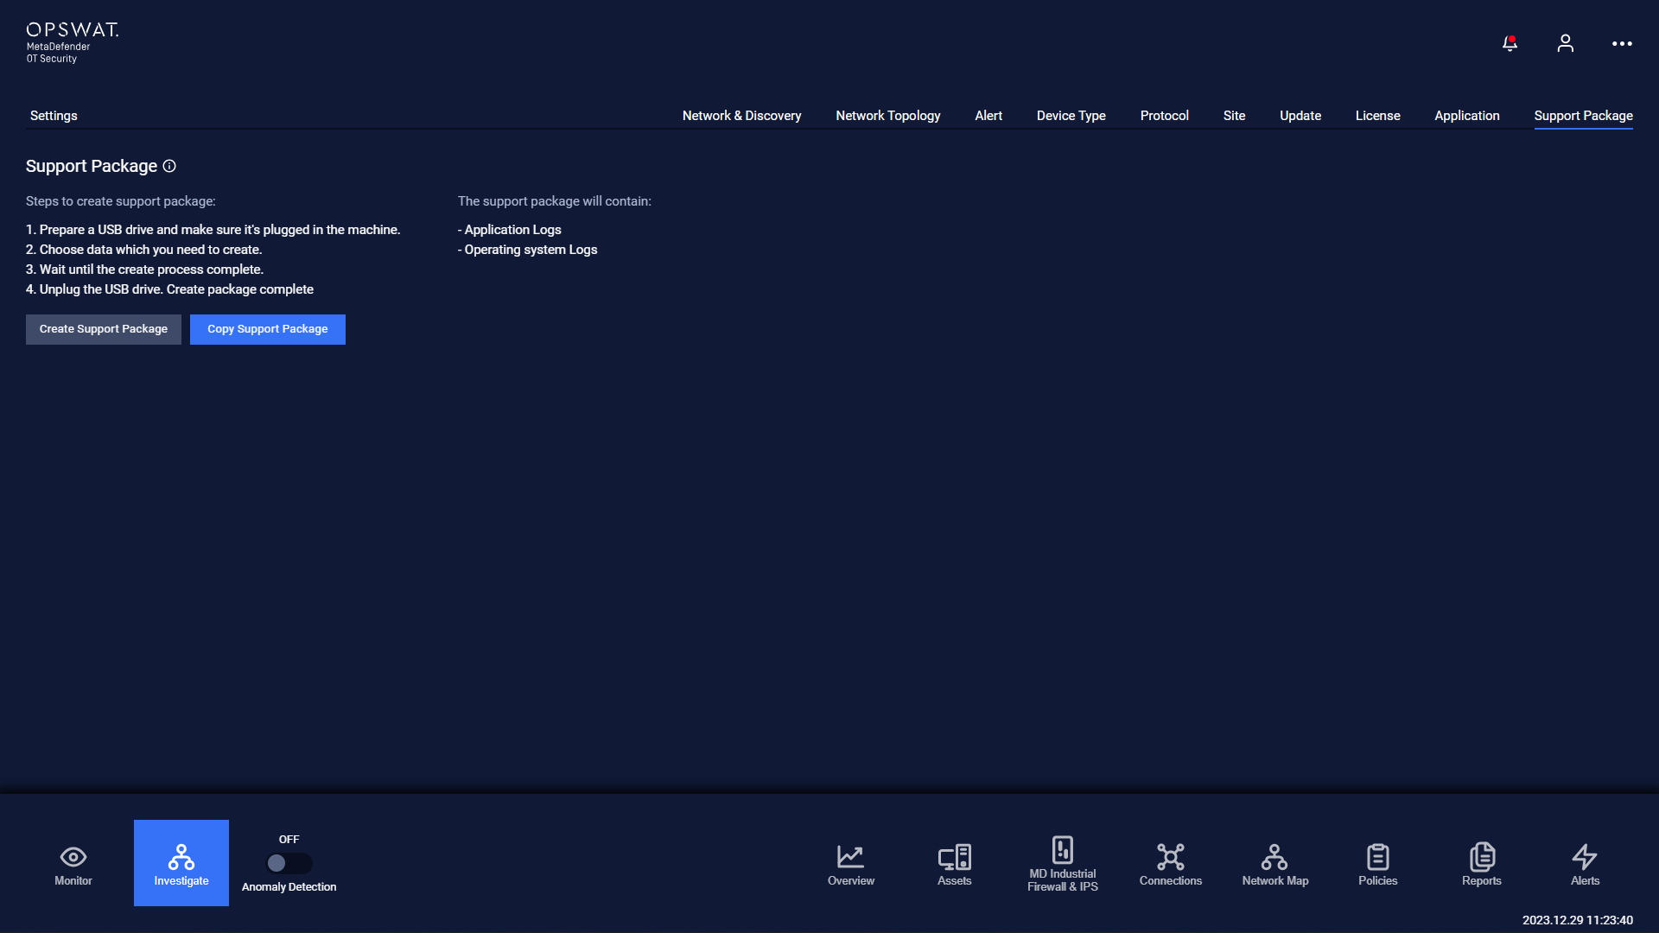Click step 4 Unplug the USB drive

170,289
